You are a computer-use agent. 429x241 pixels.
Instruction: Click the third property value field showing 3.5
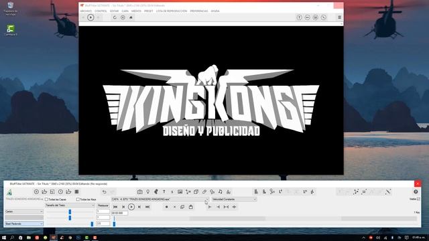[x=103, y=224]
